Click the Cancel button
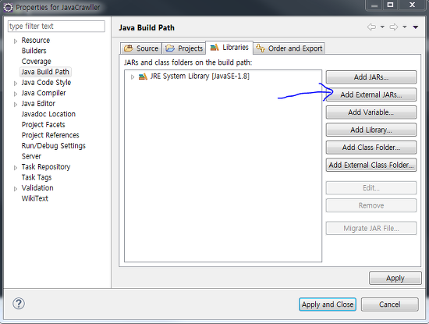Screen dimensions: 429x324 click(389, 304)
